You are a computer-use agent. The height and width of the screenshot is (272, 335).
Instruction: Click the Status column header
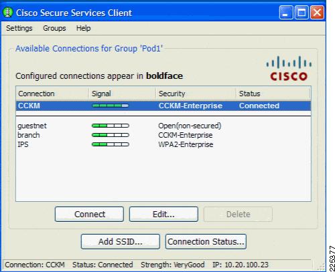273,94
